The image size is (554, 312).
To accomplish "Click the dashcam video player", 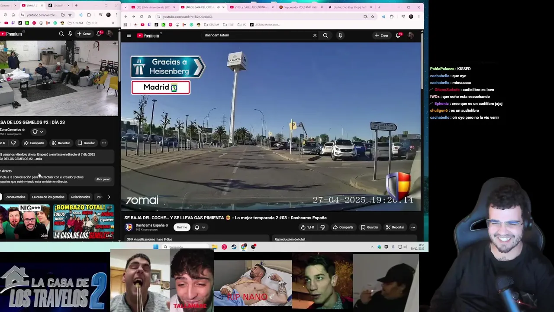I will (271, 127).
